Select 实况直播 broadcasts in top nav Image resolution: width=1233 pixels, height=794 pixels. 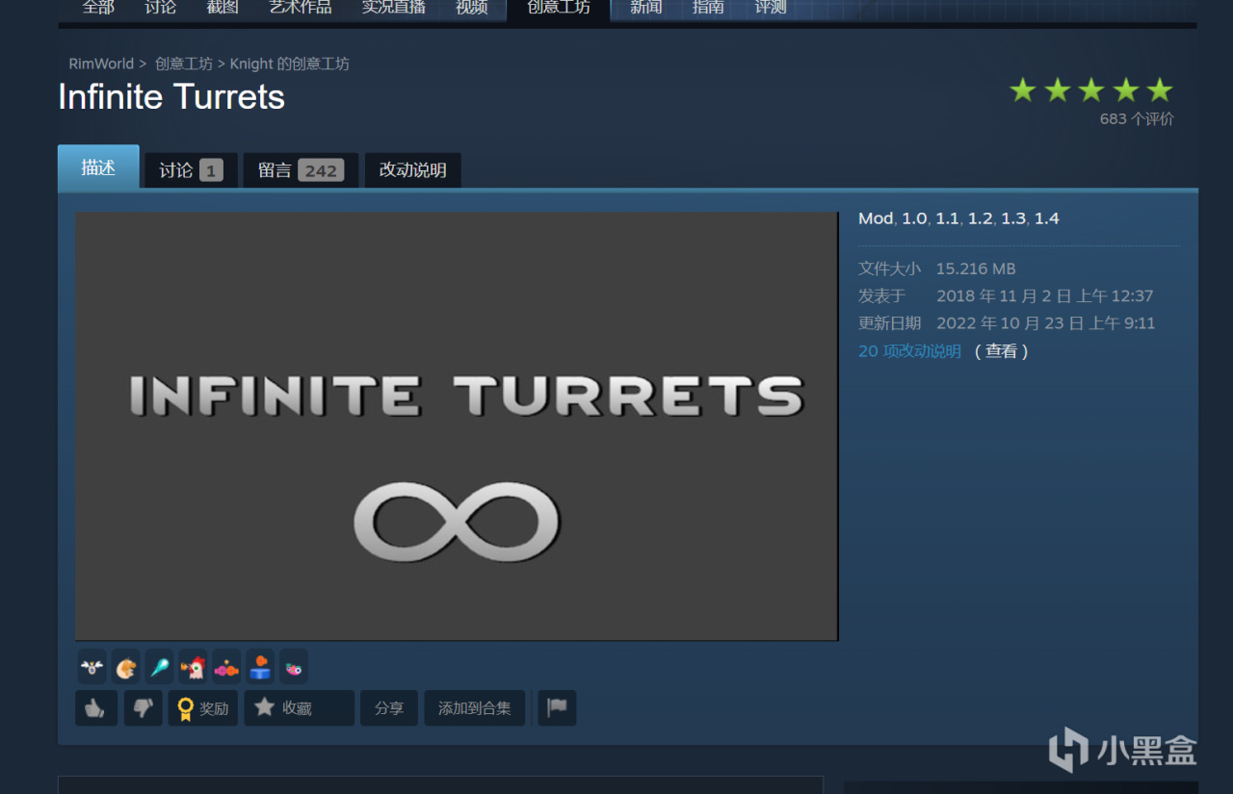click(393, 8)
